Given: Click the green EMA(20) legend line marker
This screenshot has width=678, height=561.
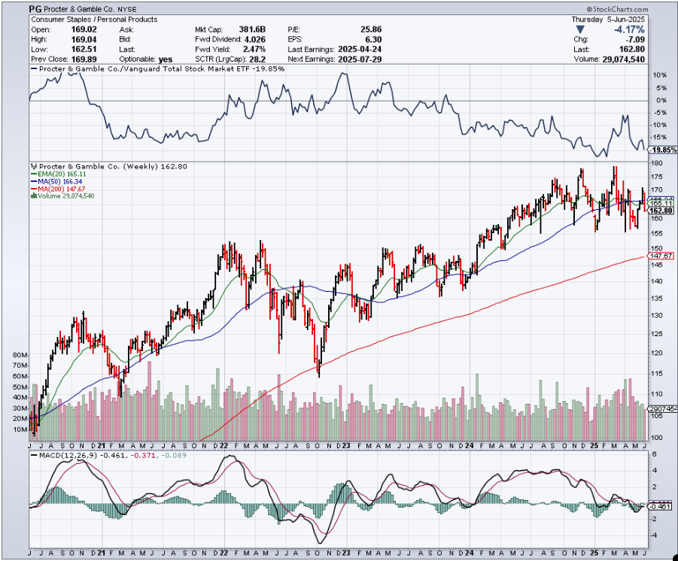Looking at the screenshot, I should [34, 174].
